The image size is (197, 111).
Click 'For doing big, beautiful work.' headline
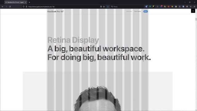99,57
